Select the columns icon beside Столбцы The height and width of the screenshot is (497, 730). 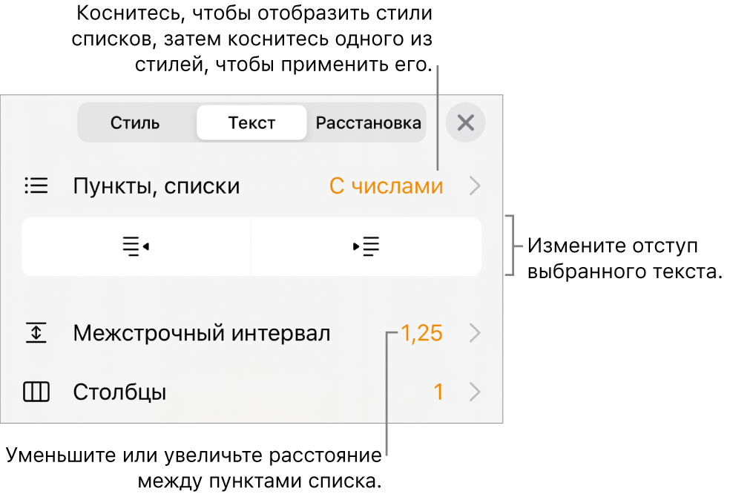point(36,392)
